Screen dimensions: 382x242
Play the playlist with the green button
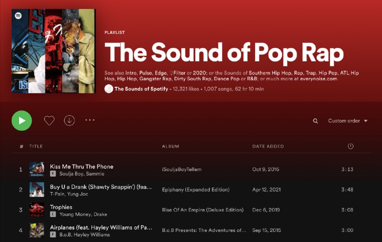coord(21,120)
